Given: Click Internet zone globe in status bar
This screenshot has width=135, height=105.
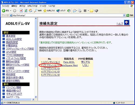Looking at the screenshot, I should pos(114,103).
